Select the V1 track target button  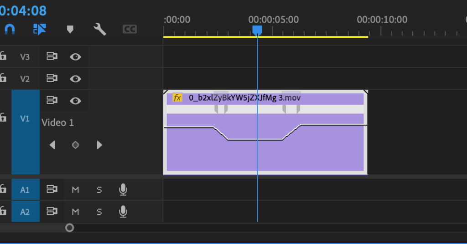[25, 119]
